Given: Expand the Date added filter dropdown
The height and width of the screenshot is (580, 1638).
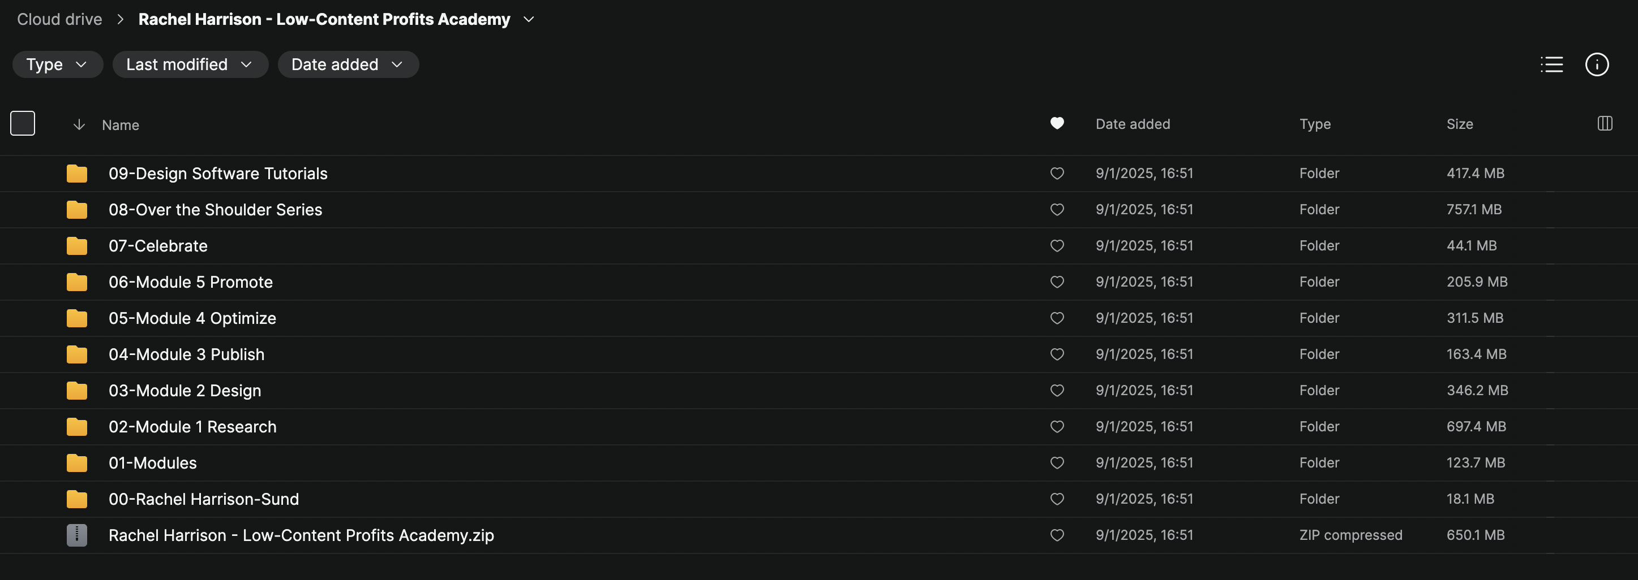Looking at the screenshot, I should click(x=348, y=64).
